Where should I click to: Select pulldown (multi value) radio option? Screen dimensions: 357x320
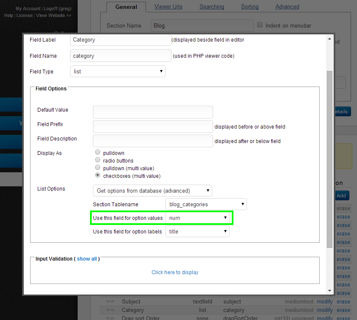pyautogui.click(x=98, y=168)
